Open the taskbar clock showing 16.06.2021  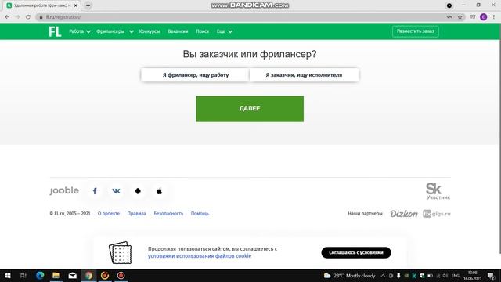coord(473,276)
